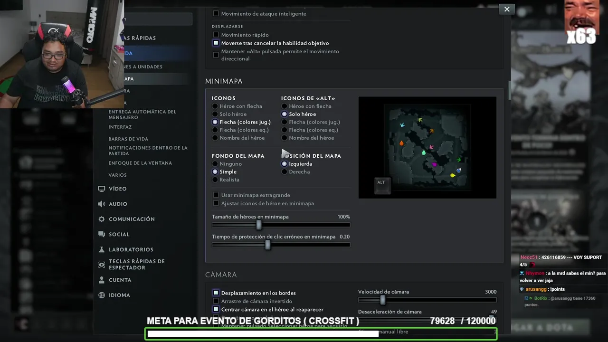Open the Interfaz settings submenu
The image size is (608, 342).
coord(120,127)
